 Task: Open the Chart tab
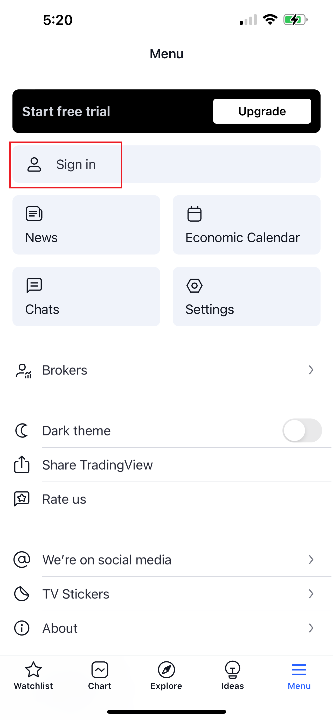pos(100,676)
